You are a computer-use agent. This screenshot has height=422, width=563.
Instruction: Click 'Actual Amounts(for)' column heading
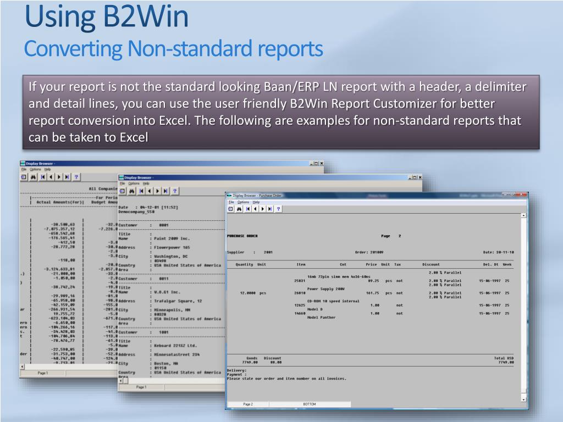(x=60, y=202)
